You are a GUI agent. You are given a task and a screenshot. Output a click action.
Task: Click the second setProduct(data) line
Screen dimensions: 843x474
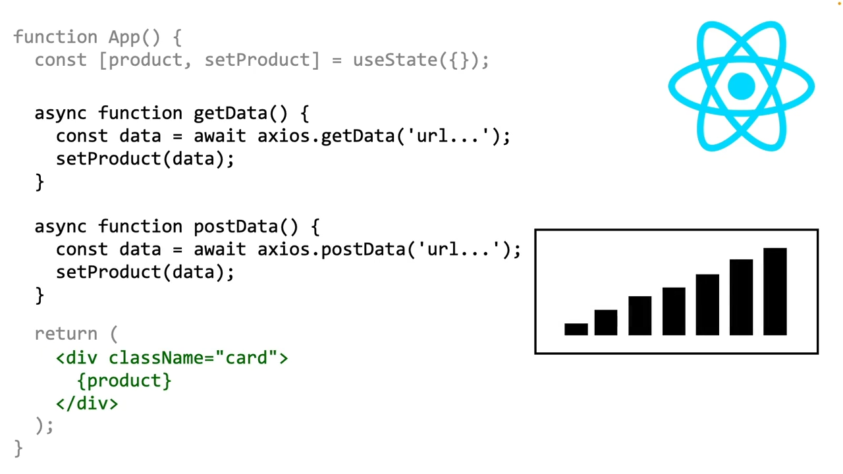click(x=145, y=273)
